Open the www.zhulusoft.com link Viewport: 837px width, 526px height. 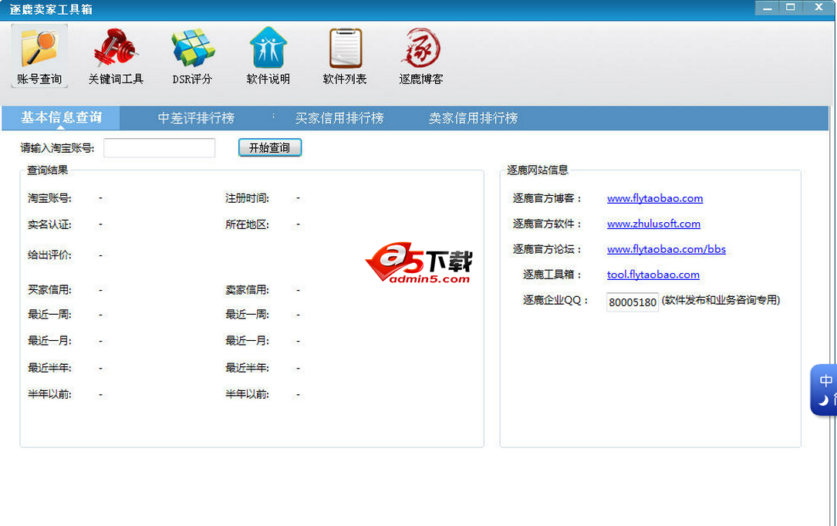click(653, 224)
